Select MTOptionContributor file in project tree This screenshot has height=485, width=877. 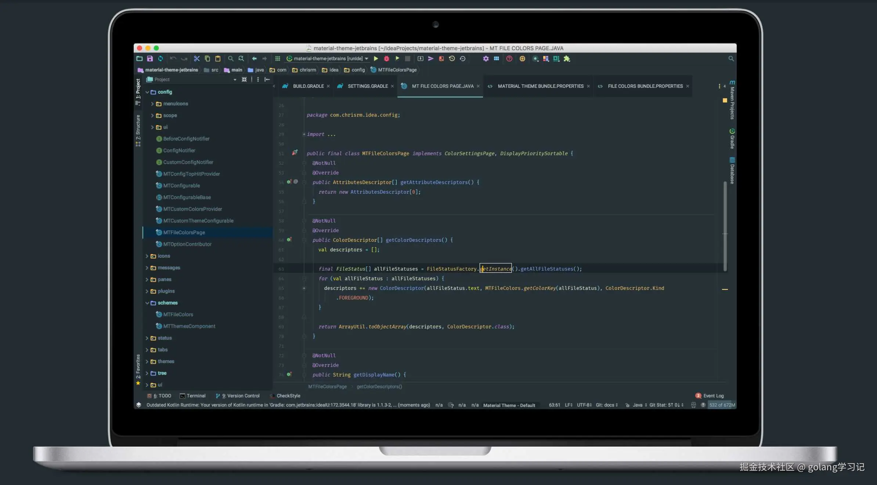point(187,244)
